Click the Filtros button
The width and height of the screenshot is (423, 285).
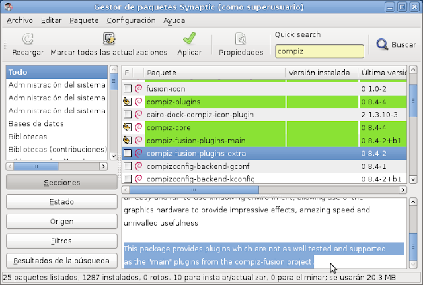[61, 241]
